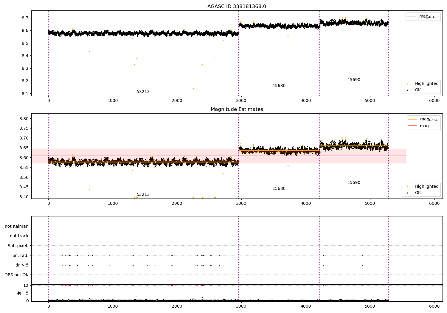Click the dr axis tick label 5
447x313 pixels.
pos(27,293)
